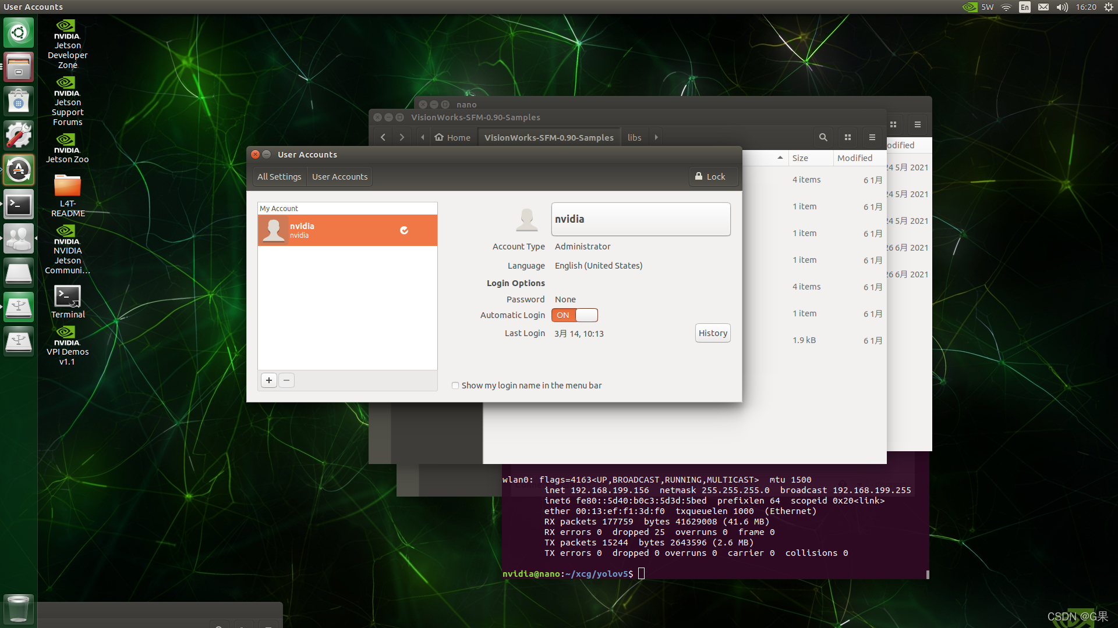Enable show my login name checkbox
This screenshot has height=628, width=1118.
tap(455, 386)
